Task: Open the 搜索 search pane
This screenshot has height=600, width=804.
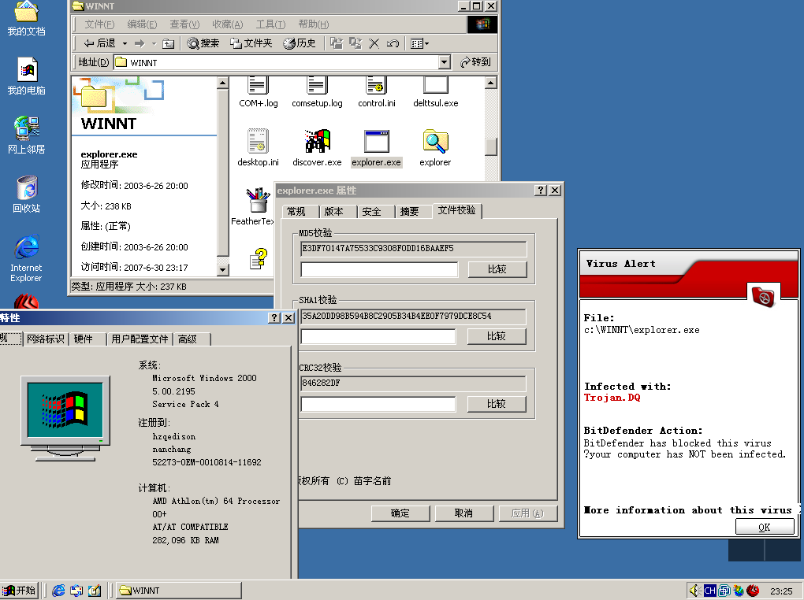Action: point(203,43)
